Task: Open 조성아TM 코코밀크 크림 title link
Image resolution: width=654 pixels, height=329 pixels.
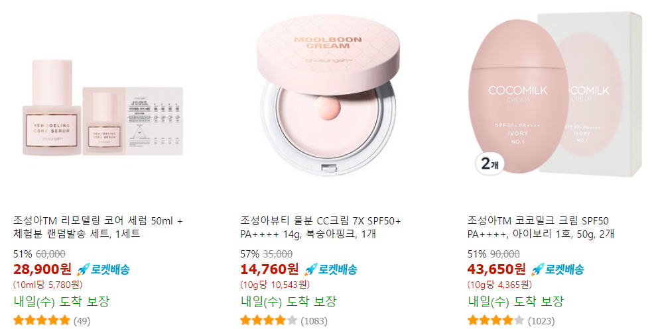Action: coord(541,227)
